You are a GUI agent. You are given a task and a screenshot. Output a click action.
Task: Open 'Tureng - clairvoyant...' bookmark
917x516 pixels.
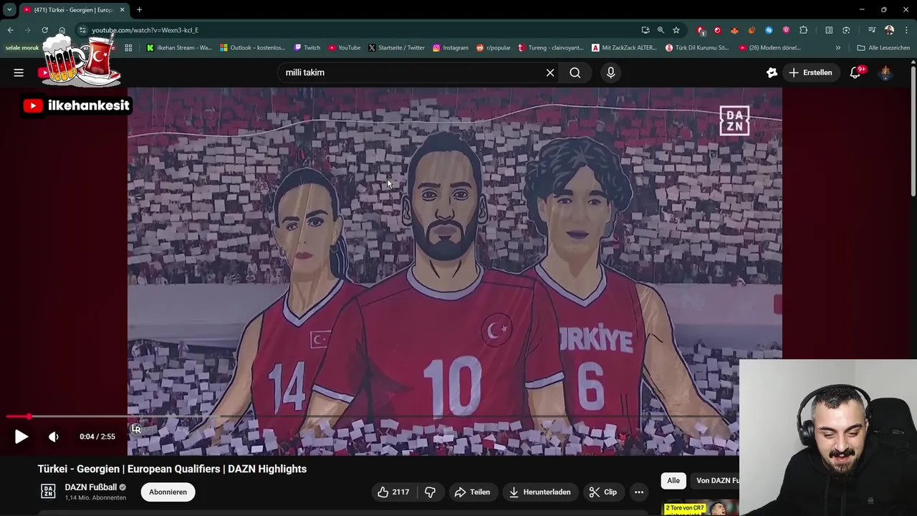[x=551, y=48]
